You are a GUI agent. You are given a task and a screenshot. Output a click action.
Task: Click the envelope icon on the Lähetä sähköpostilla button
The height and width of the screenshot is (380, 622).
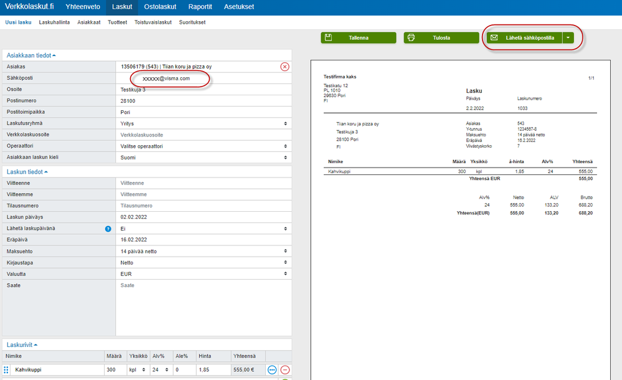click(494, 38)
